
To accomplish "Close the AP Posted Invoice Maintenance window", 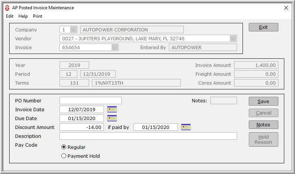I will pos(286,8).
